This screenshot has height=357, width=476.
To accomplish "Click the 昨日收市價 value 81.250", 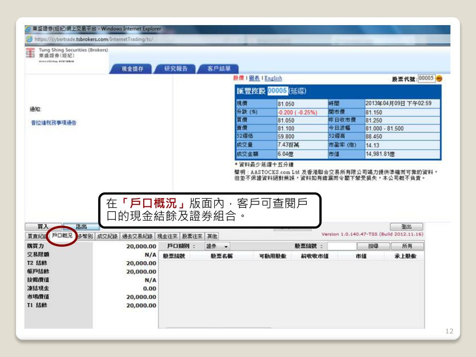I will coord(374,120).
